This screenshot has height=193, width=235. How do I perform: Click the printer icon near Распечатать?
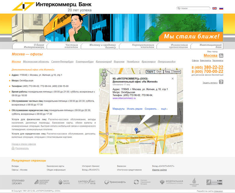(13, 148)
